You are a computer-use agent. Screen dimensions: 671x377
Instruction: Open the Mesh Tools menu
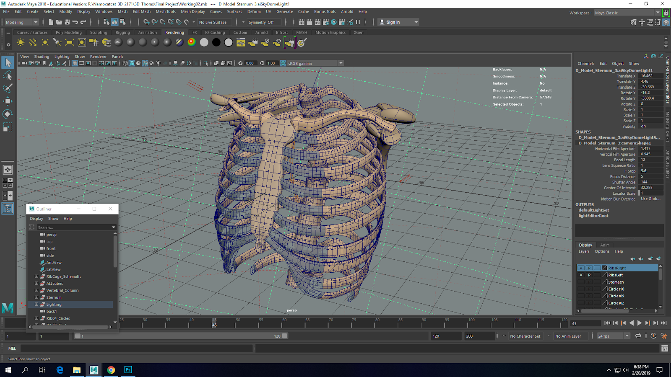(x=165, y=11)
